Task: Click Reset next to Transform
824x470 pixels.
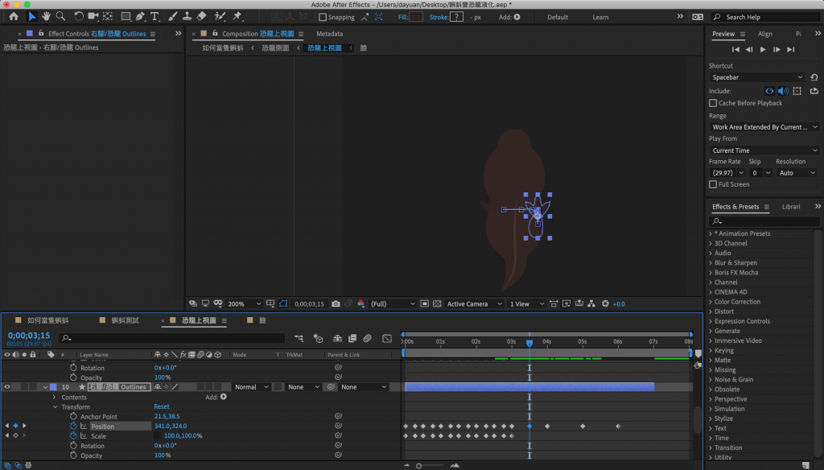Action: [162, 407]
